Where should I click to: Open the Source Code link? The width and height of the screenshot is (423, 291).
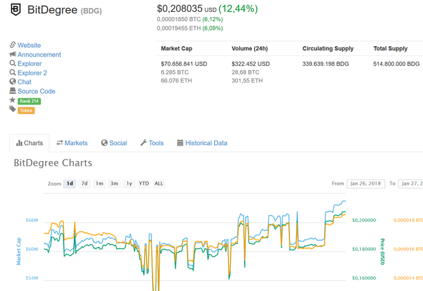36,91
